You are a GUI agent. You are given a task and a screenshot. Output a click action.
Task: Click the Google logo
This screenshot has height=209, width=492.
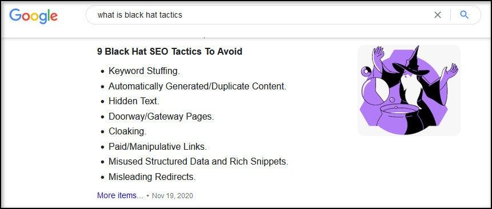[33, 16]
